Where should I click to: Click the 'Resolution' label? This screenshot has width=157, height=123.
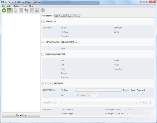118,69
